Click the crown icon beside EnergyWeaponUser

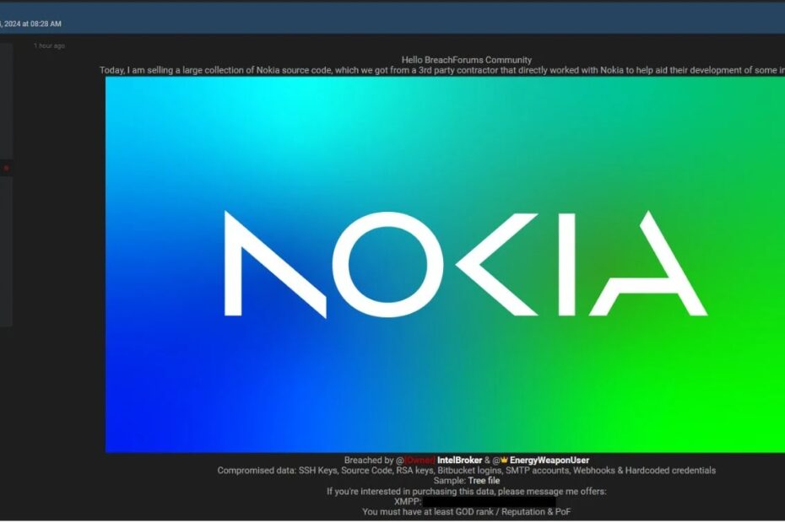(504, 460)
